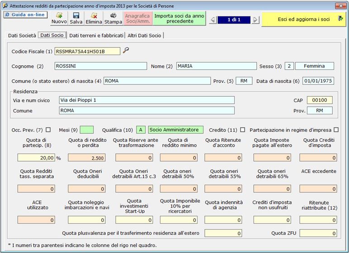Click Quota di reddito o perdita field

click(87, 158)
